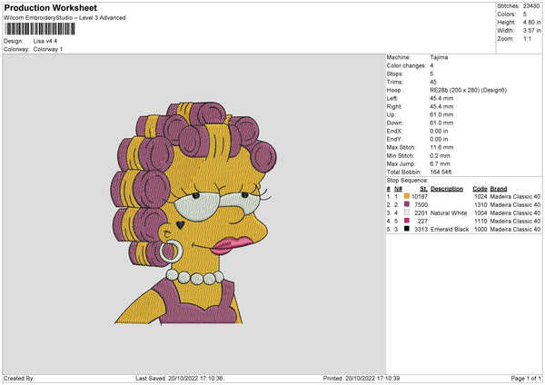Click the N# column header
Image resolution: width=545 pixels, height=385 pixels.
398,189
